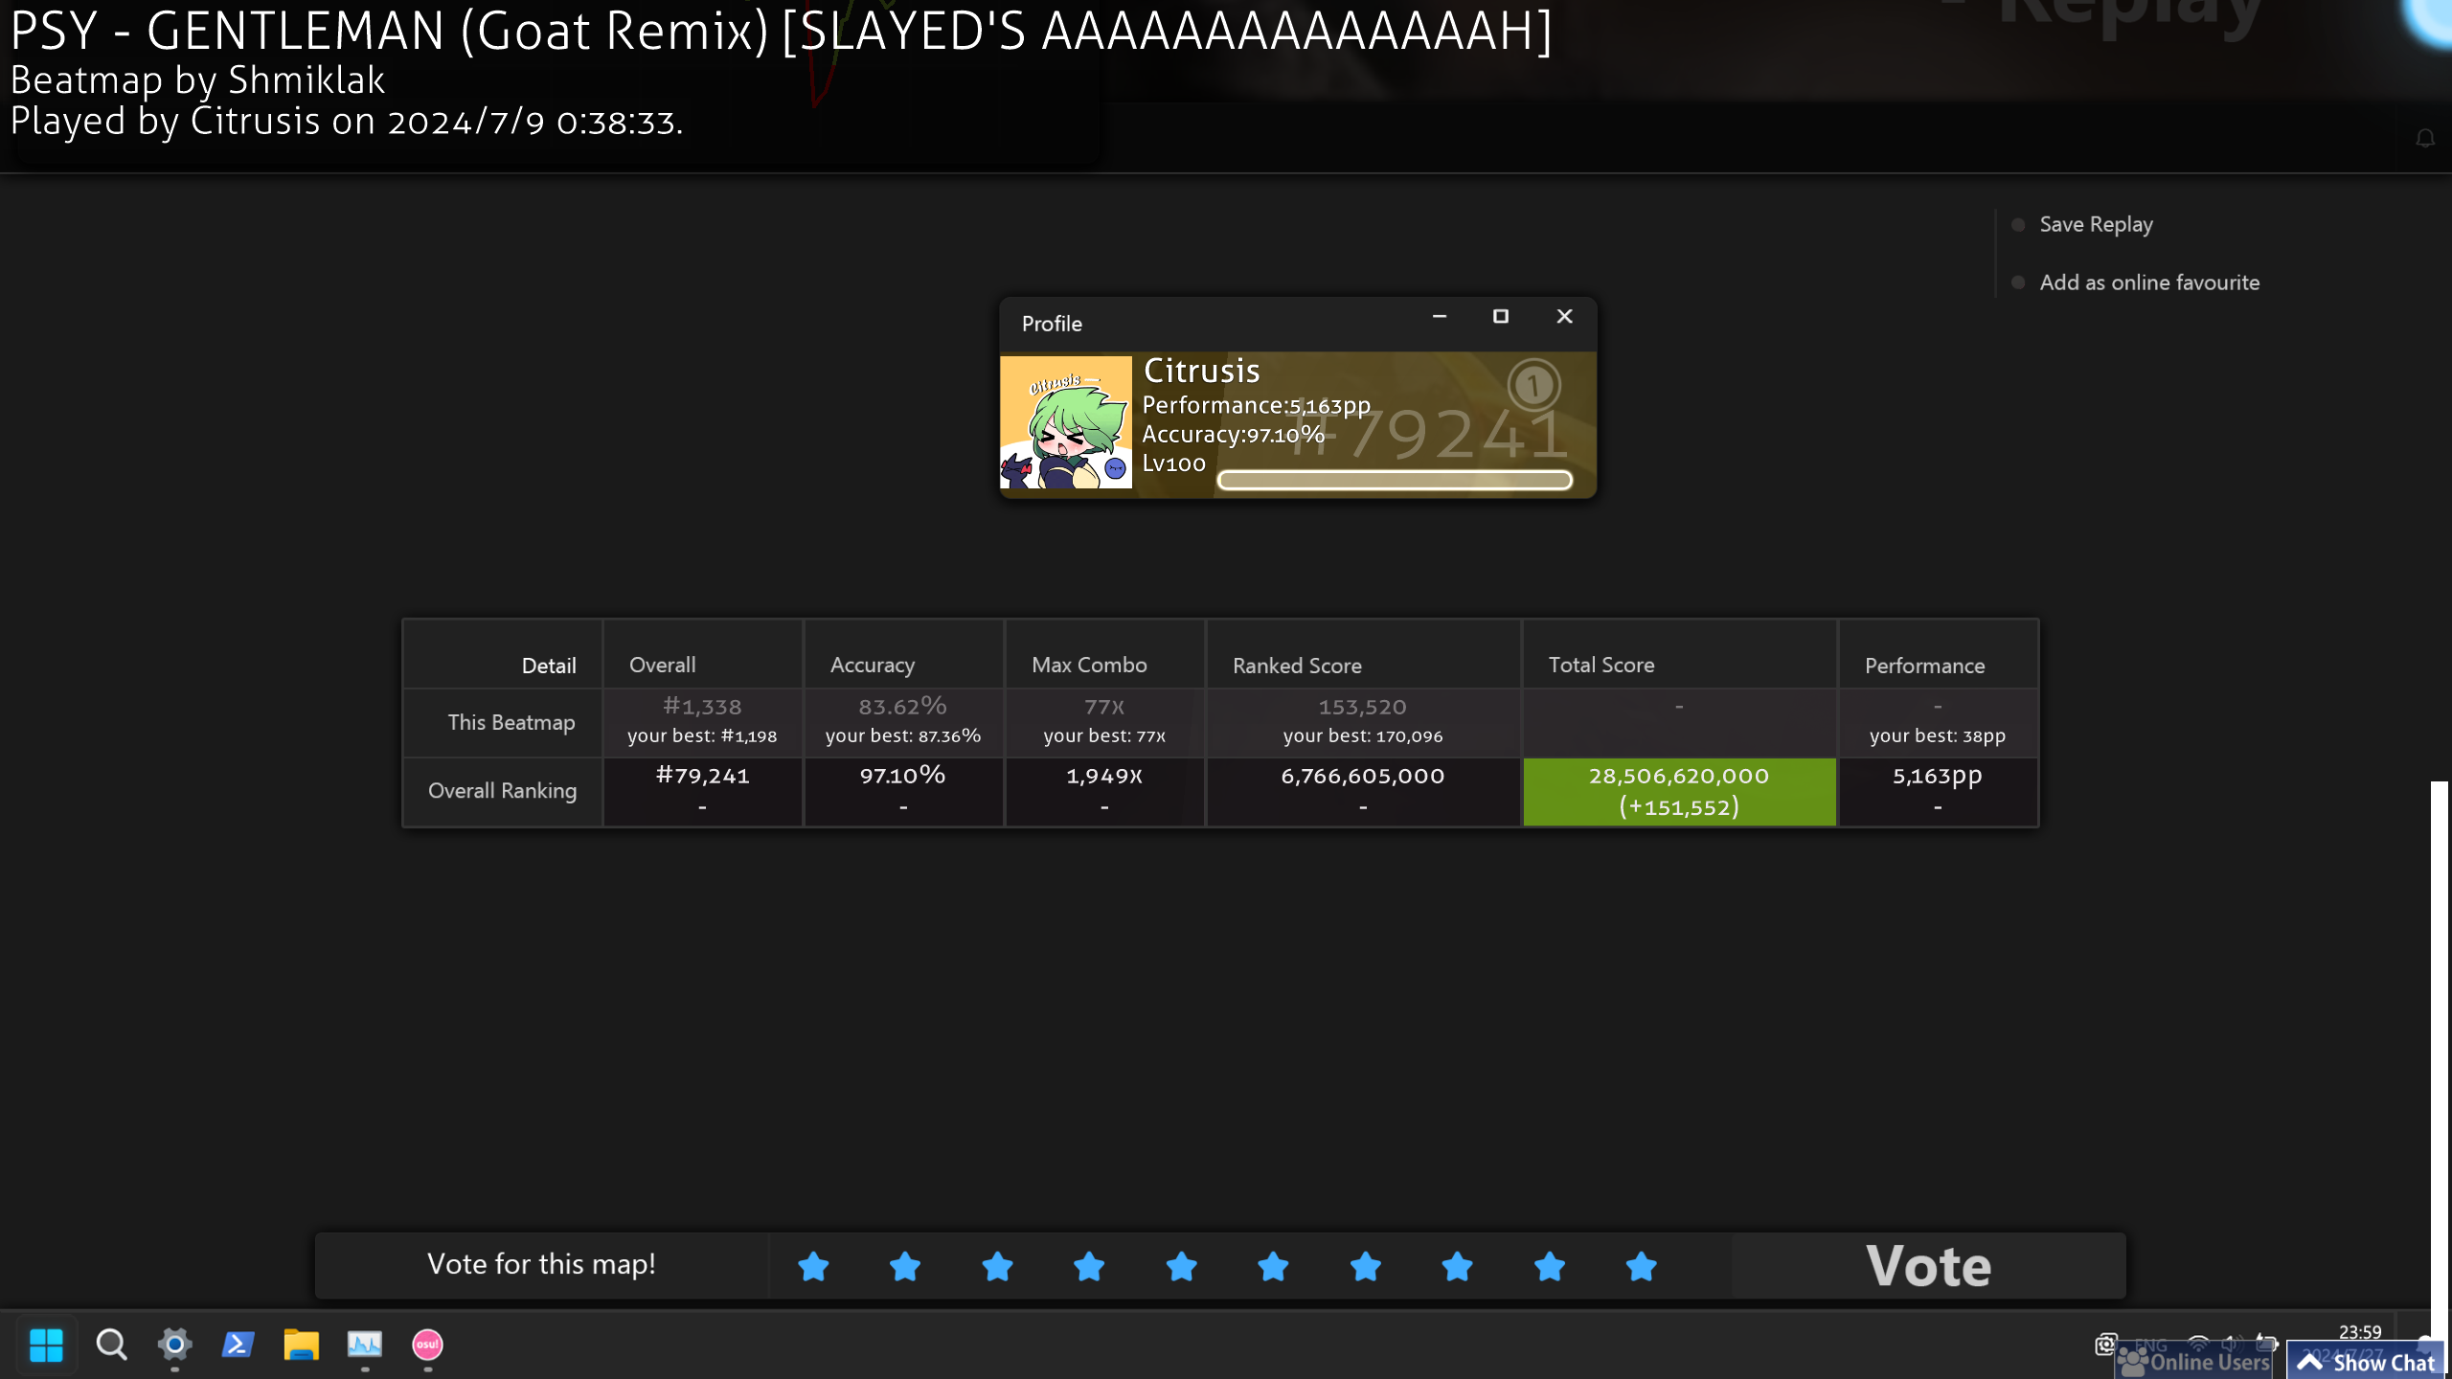Screen dimensions: 2452x1379
Task: Open the osu! taskbar icon
Action: click(427, 1345)
